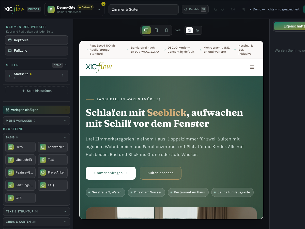Viewport: 305px width, 229px height.
Task: Enable light mode with sun icon
Action: 189,30
